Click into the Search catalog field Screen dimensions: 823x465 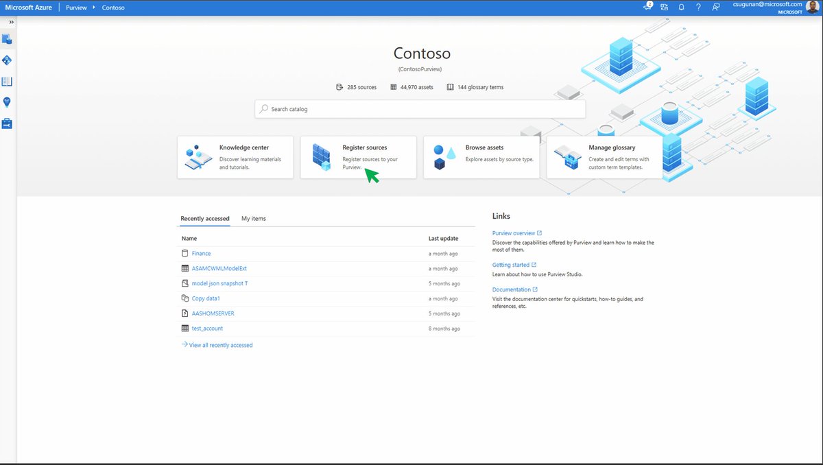[420, 109]
